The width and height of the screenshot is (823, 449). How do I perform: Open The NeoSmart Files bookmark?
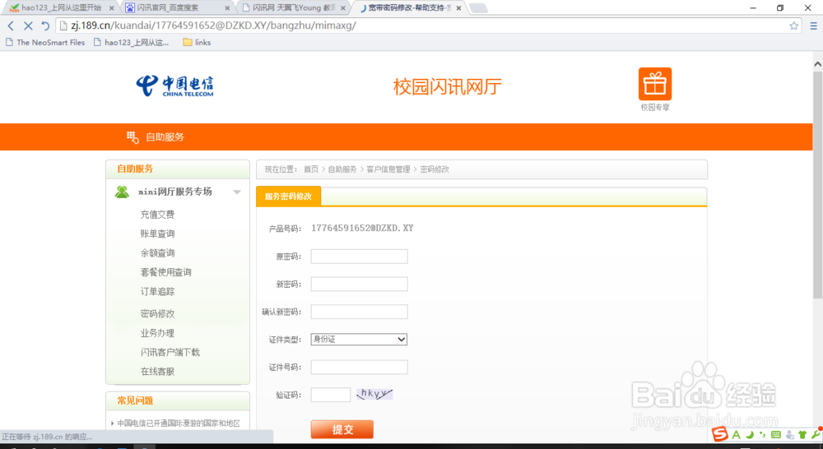45,43
